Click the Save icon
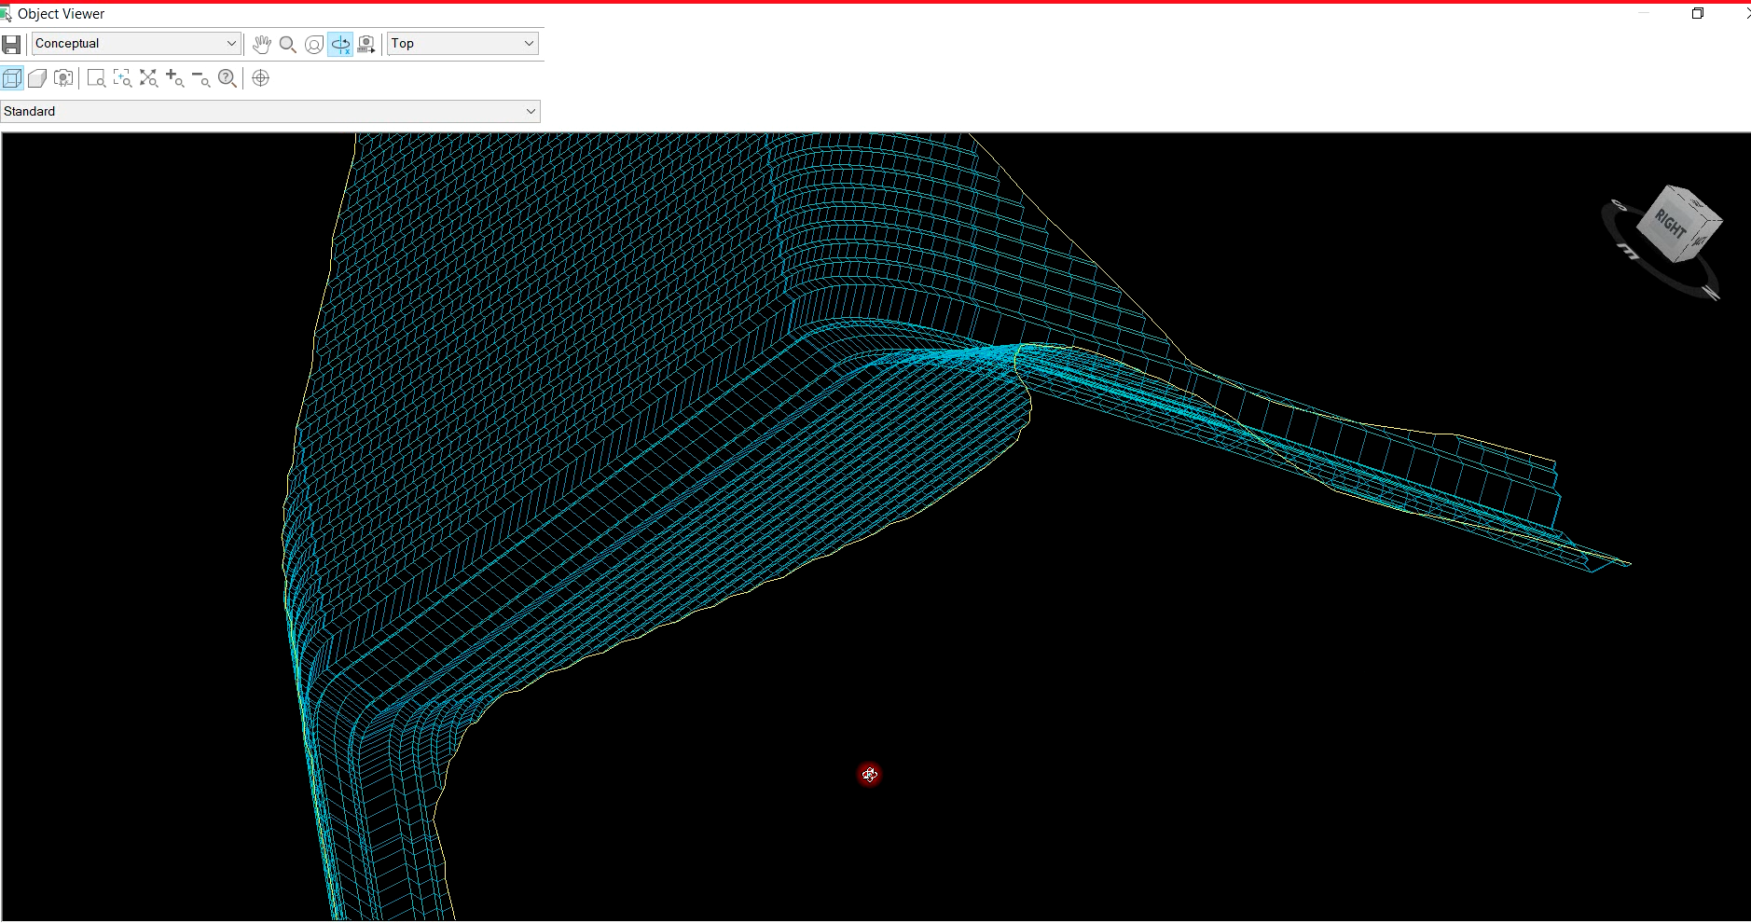Viewport: 1751px width, 923px height. pos(12,44)
